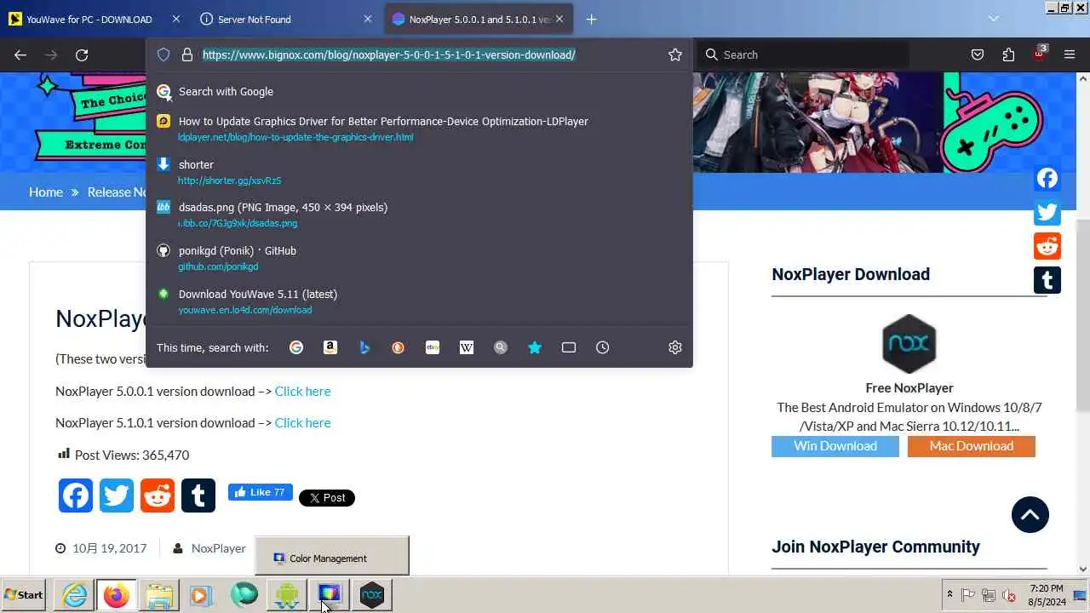Screen dimensions: 1090x613
Task: Click the NoxPlayer logo in sidebar
Action: point(909,343)
